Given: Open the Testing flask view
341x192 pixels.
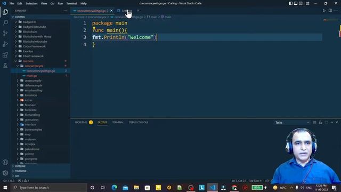Looking at the screenshot, I should coord(5,65).
